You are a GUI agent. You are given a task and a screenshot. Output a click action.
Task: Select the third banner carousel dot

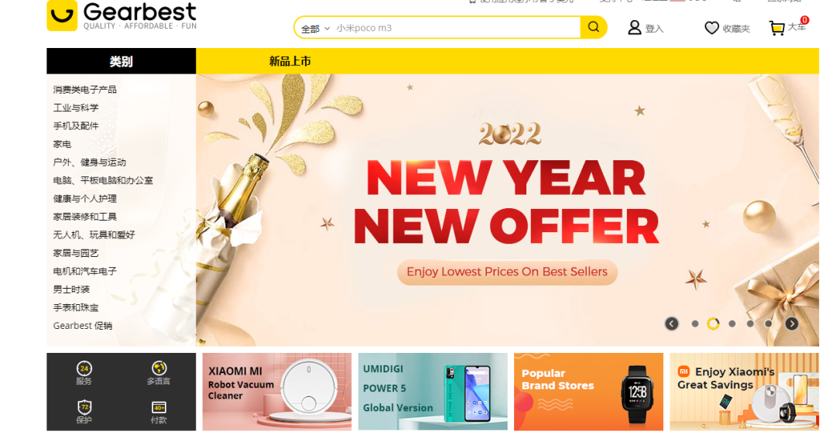point(732,323)
